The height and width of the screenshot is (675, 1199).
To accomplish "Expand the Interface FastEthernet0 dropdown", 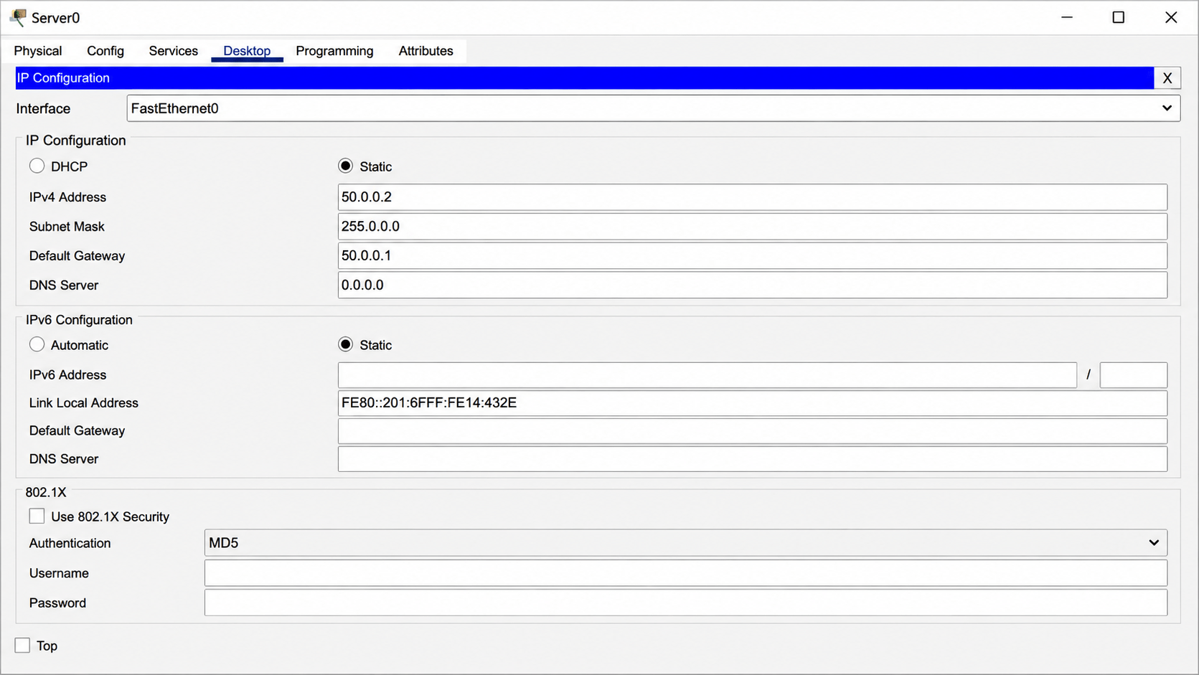I will pyautogui.click(x=654, y=108).
